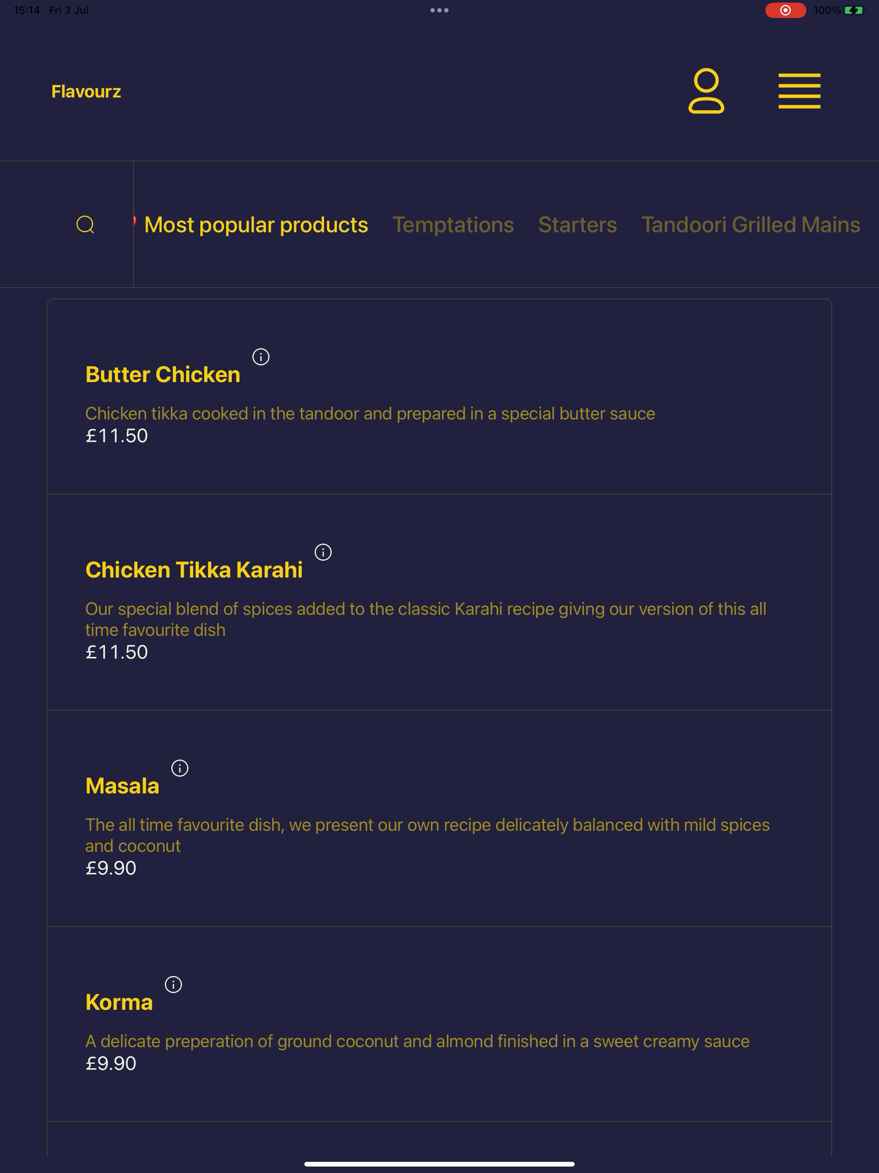Tap the Butter Chicken £11.50 price
Image resolution: width=879 pixels, height=1173 pixels.
[x=117, y=435]
